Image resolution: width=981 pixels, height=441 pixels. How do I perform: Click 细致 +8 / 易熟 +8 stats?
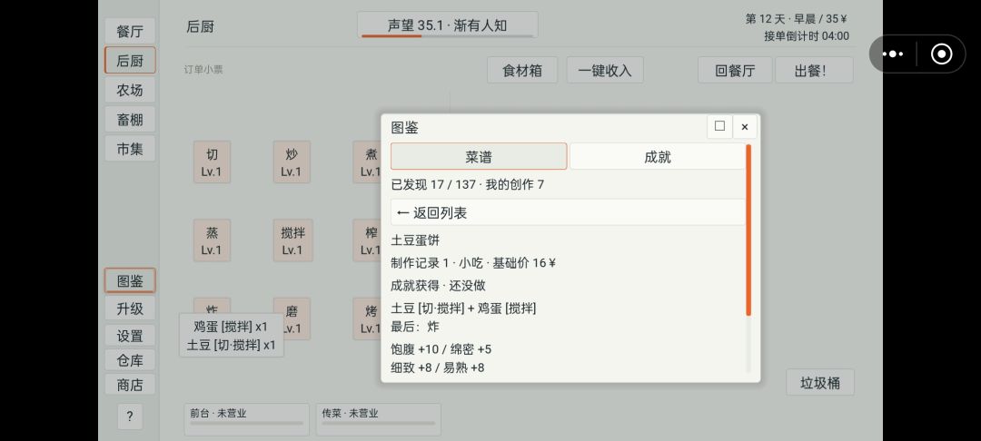437,367
